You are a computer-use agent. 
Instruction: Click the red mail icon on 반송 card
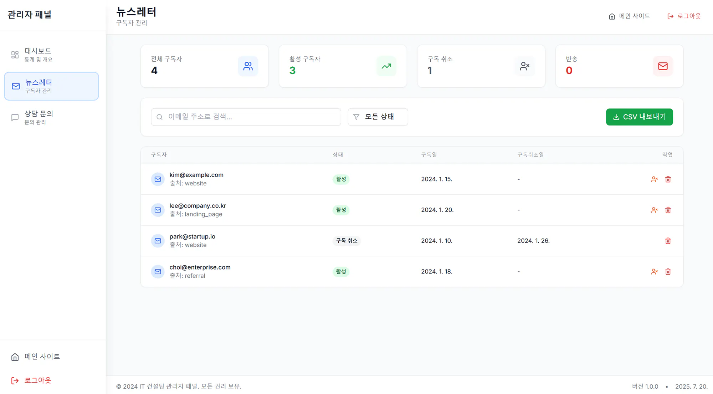click(663, 66)
